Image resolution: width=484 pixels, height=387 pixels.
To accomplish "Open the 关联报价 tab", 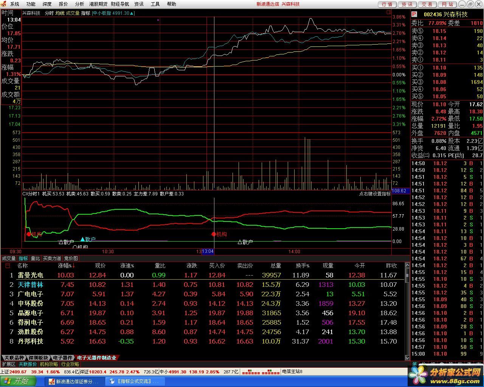I will point(28,364).
